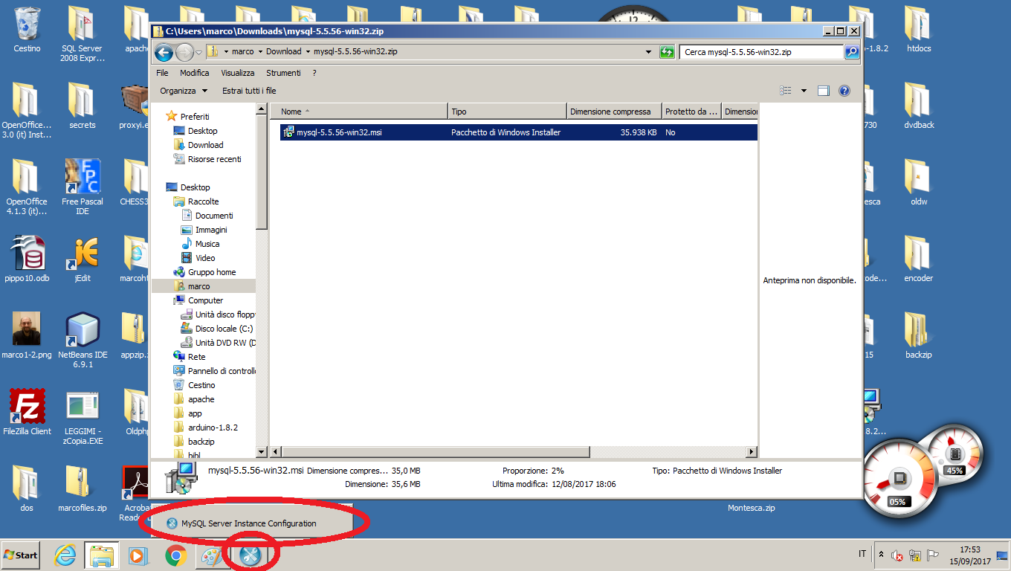The width and height of the screenshot is (1011, 571).
Task: Open the view options dropdown arrow
Action: point(804,91)
